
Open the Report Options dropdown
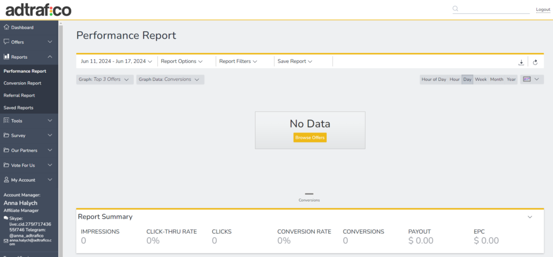[x=181, y=61]
